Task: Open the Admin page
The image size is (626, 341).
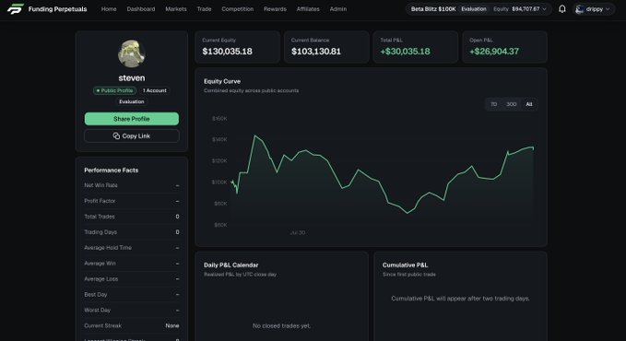Action: 338,9
